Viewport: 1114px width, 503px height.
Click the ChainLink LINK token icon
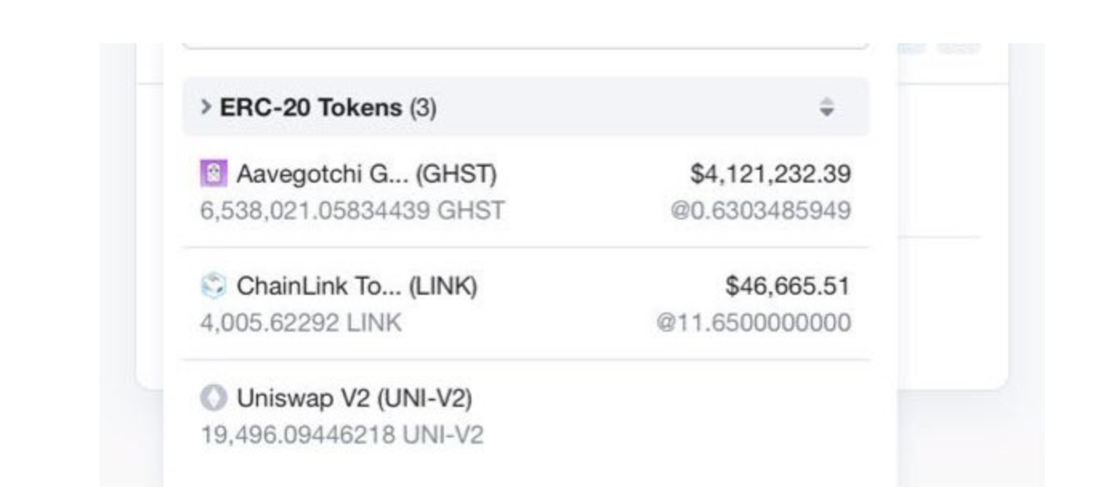208,286
